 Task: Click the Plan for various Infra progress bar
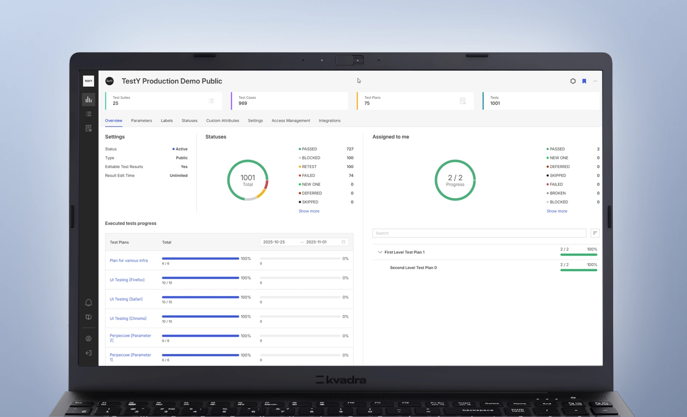pos(200,259)
